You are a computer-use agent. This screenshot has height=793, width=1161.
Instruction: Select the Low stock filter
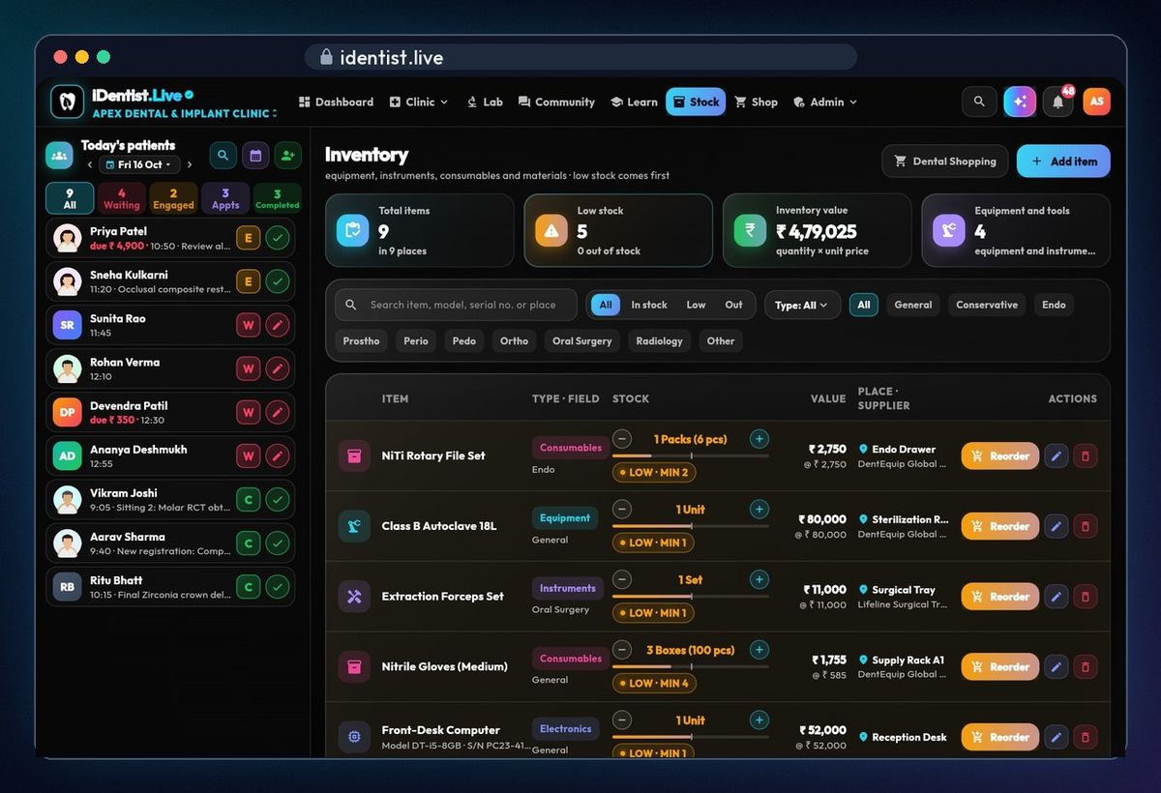tap(696, 305)
